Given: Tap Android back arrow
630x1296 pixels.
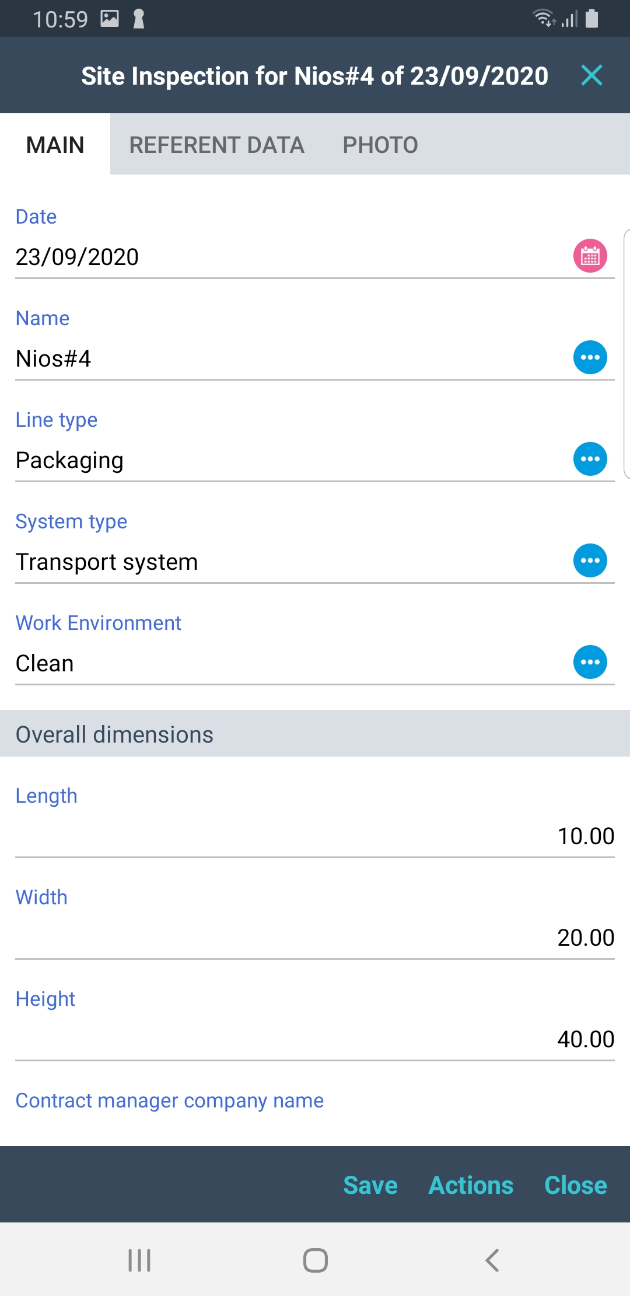Looking at the screenshot, I should (x=492, y=1260).
